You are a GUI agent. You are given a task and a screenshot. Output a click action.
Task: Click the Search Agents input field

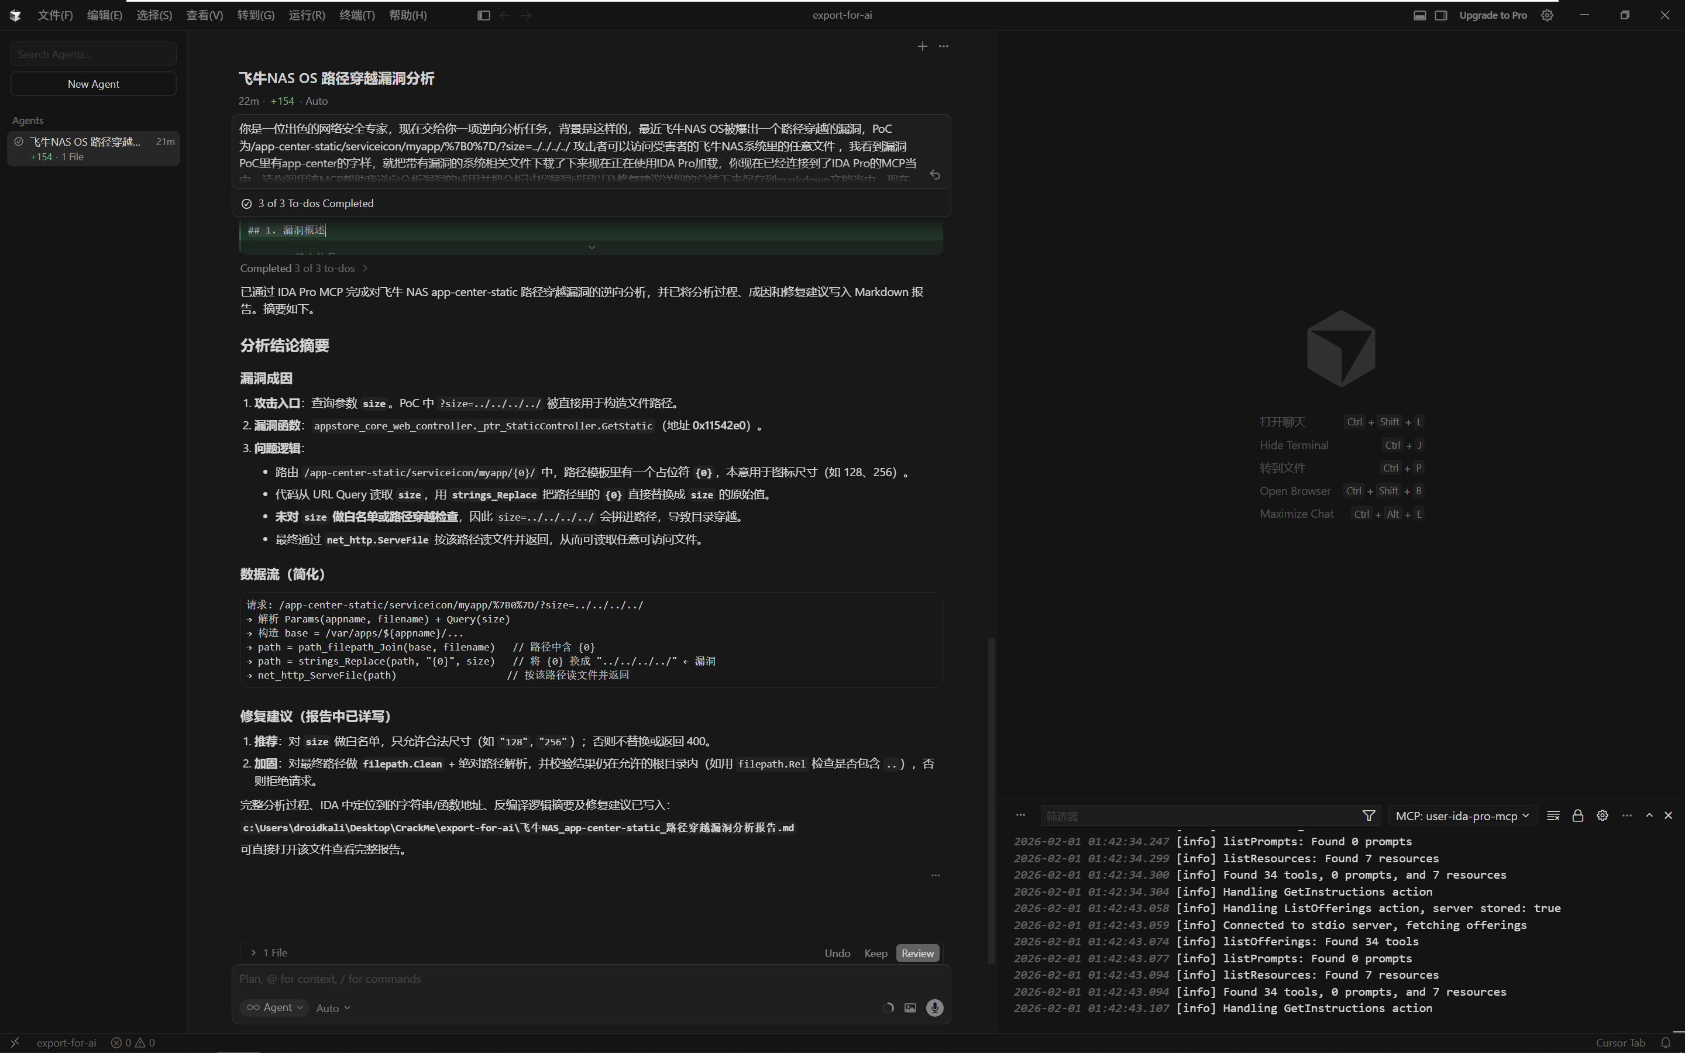click(x=93, y=54)
